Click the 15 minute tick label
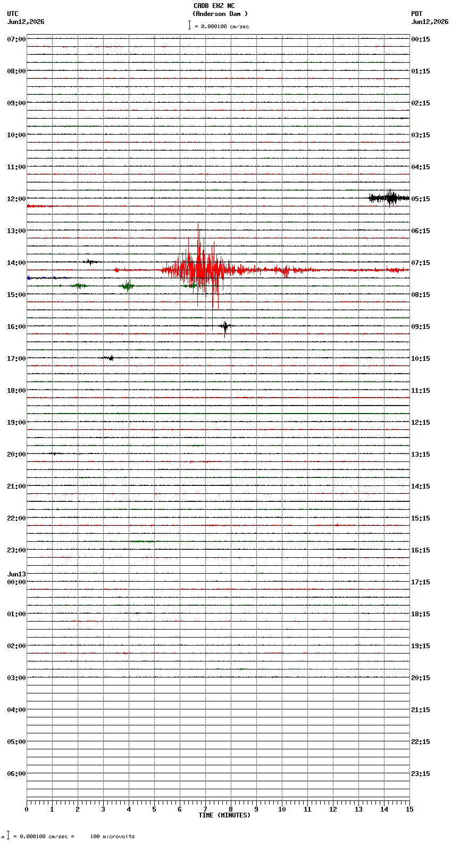The height and width of the screenshot is (843, 452). coord(409,809)
